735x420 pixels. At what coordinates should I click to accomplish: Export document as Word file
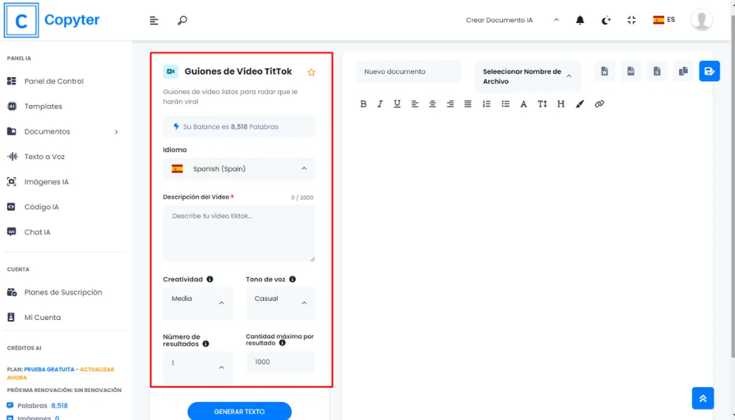(604, 71)
